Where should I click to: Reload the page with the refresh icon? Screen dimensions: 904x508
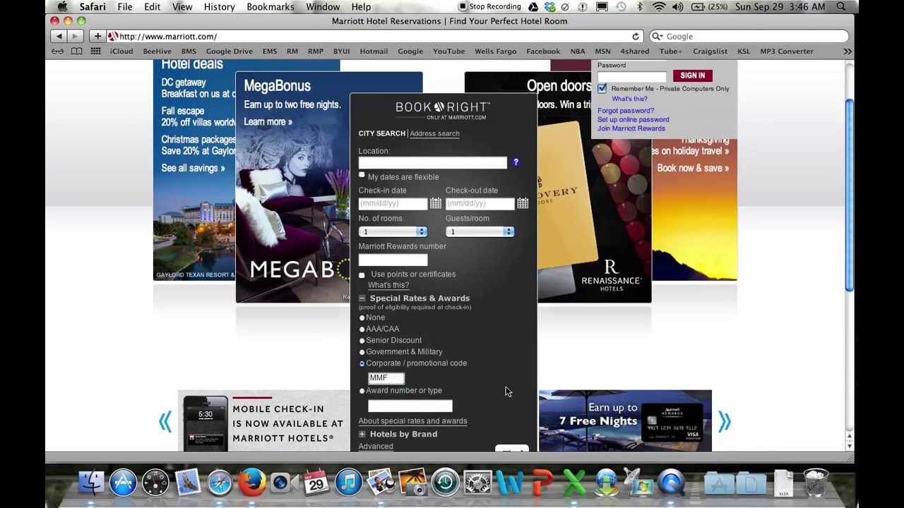point(636,37)
